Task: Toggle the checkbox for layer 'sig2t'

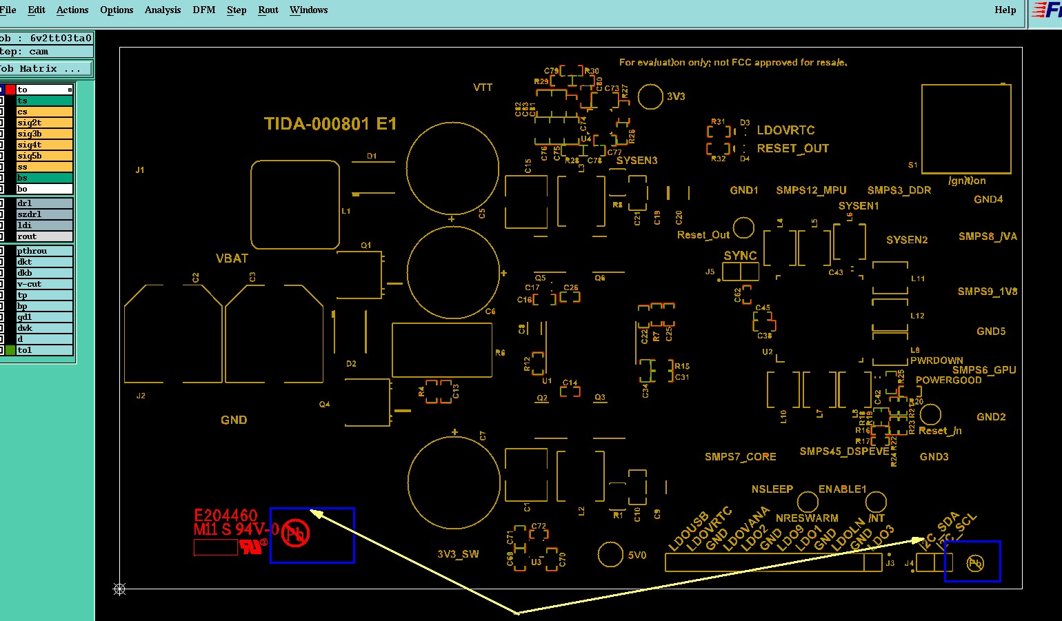Action: 2,123
